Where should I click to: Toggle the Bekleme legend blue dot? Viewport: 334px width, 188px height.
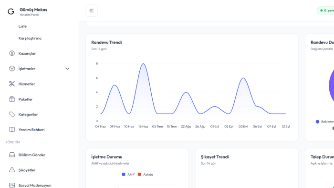point(317,122)
